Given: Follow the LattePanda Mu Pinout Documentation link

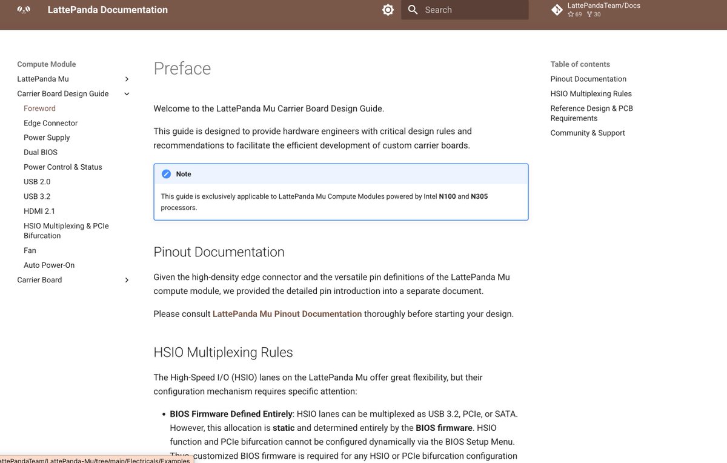Looking at the screenshot, I should pos(287,314).
